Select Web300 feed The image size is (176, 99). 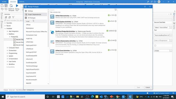29,83
